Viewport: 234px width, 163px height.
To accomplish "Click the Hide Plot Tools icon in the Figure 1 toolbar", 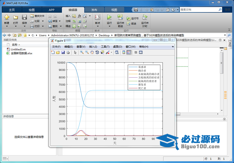I will click(135, 52).
